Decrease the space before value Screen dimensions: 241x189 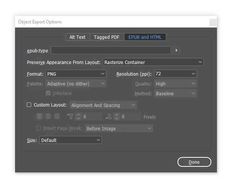click(78, 119)
